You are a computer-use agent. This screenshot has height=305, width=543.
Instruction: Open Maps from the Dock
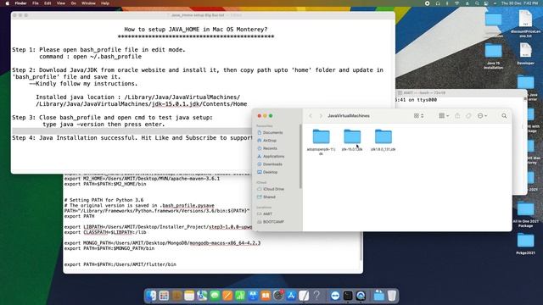(202, 296)
